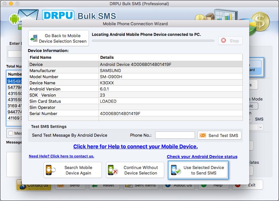Select the SDK Version 23 cell
Image resolution: width=279 pixels, height=201 pixels.
pos(170,95)
